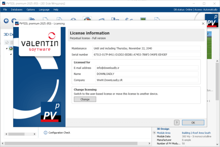This screenshot has height=147, width=220.
Task: Click the Serial number label
Action: [80, 55]
